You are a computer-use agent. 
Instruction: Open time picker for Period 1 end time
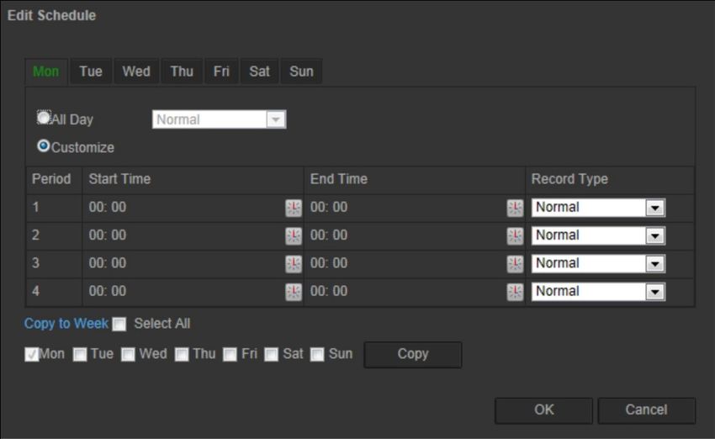[x=515, y=208]
